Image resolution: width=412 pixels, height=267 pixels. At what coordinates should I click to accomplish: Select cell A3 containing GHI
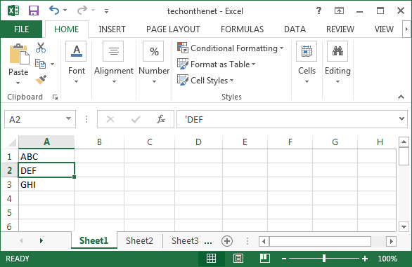coord(46,184)
